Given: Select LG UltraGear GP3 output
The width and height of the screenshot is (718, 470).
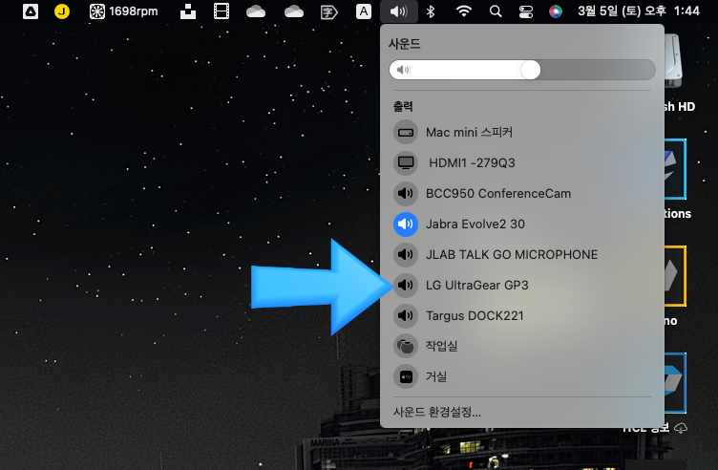Looking at the screenshot, I should point(522,285).
